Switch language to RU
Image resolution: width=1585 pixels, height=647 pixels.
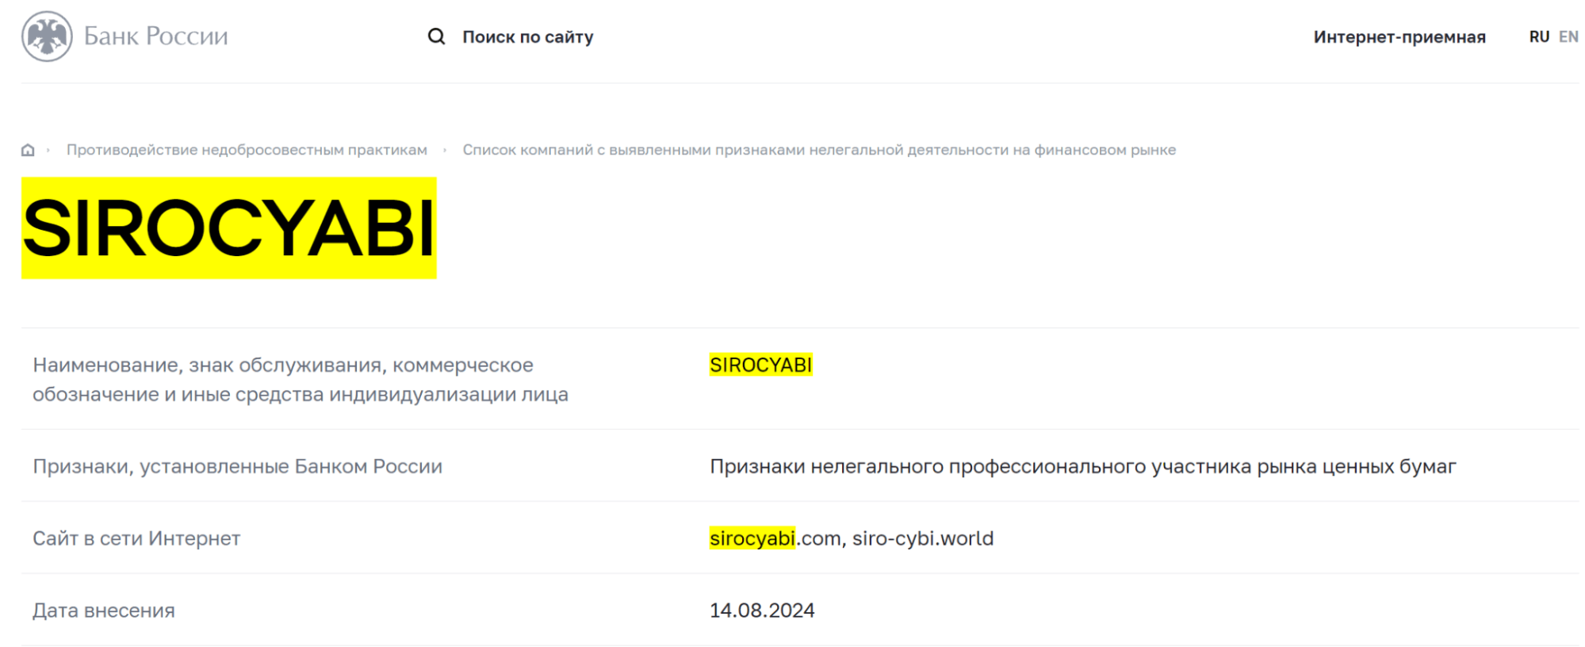point(1539,36)
